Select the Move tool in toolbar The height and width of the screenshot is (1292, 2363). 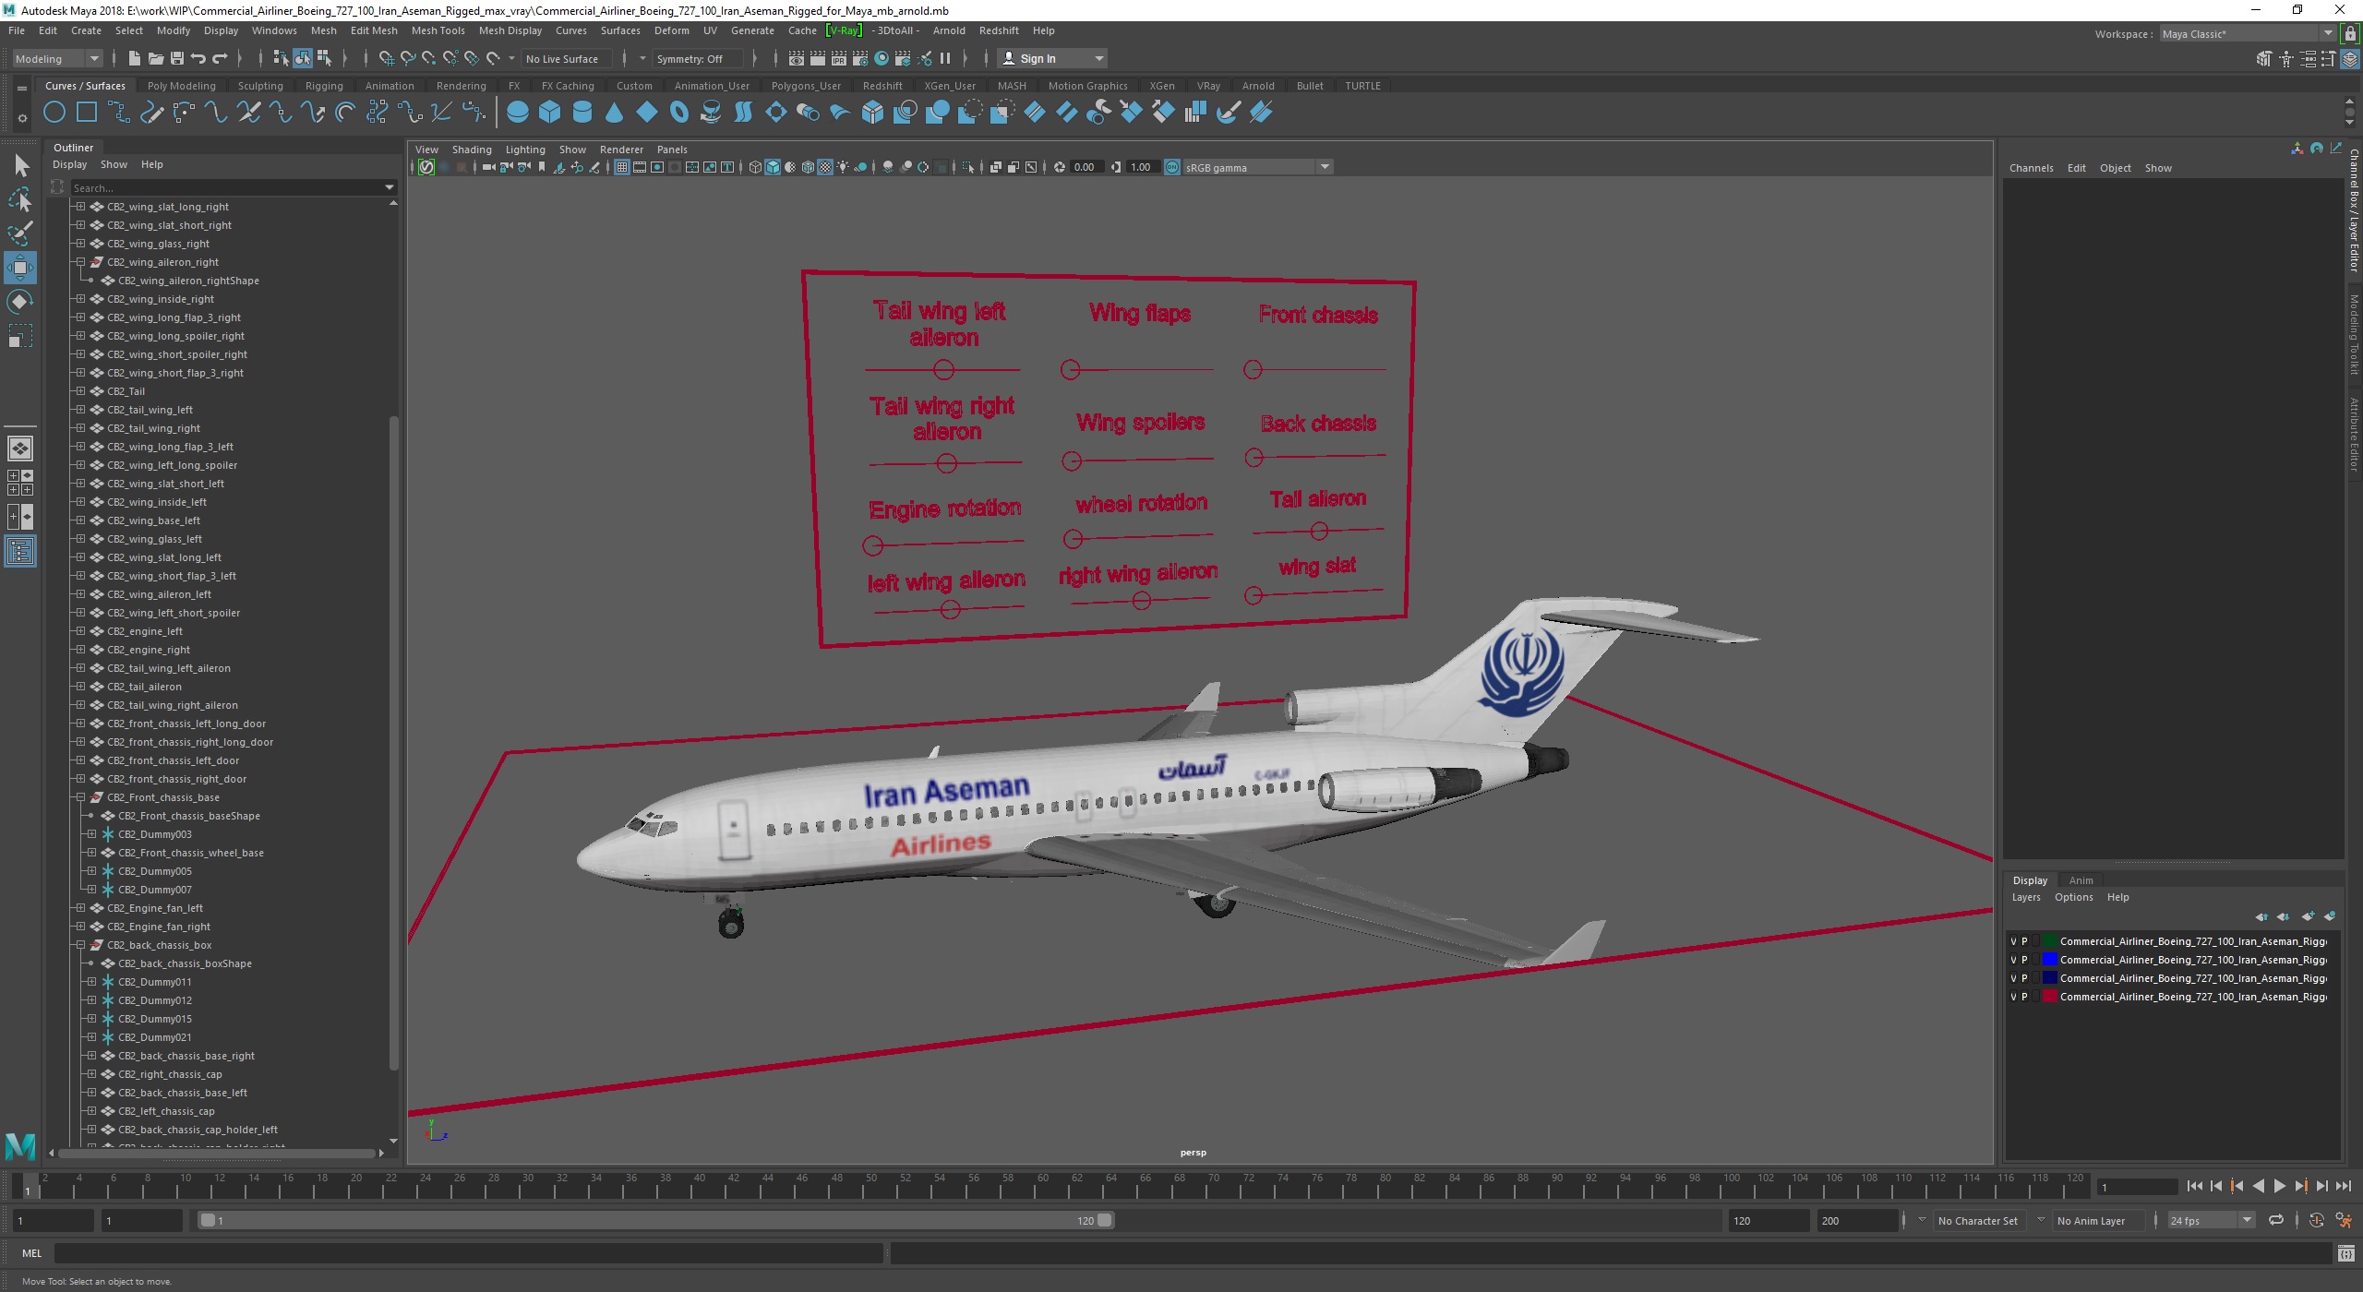[x=20, y=266]
